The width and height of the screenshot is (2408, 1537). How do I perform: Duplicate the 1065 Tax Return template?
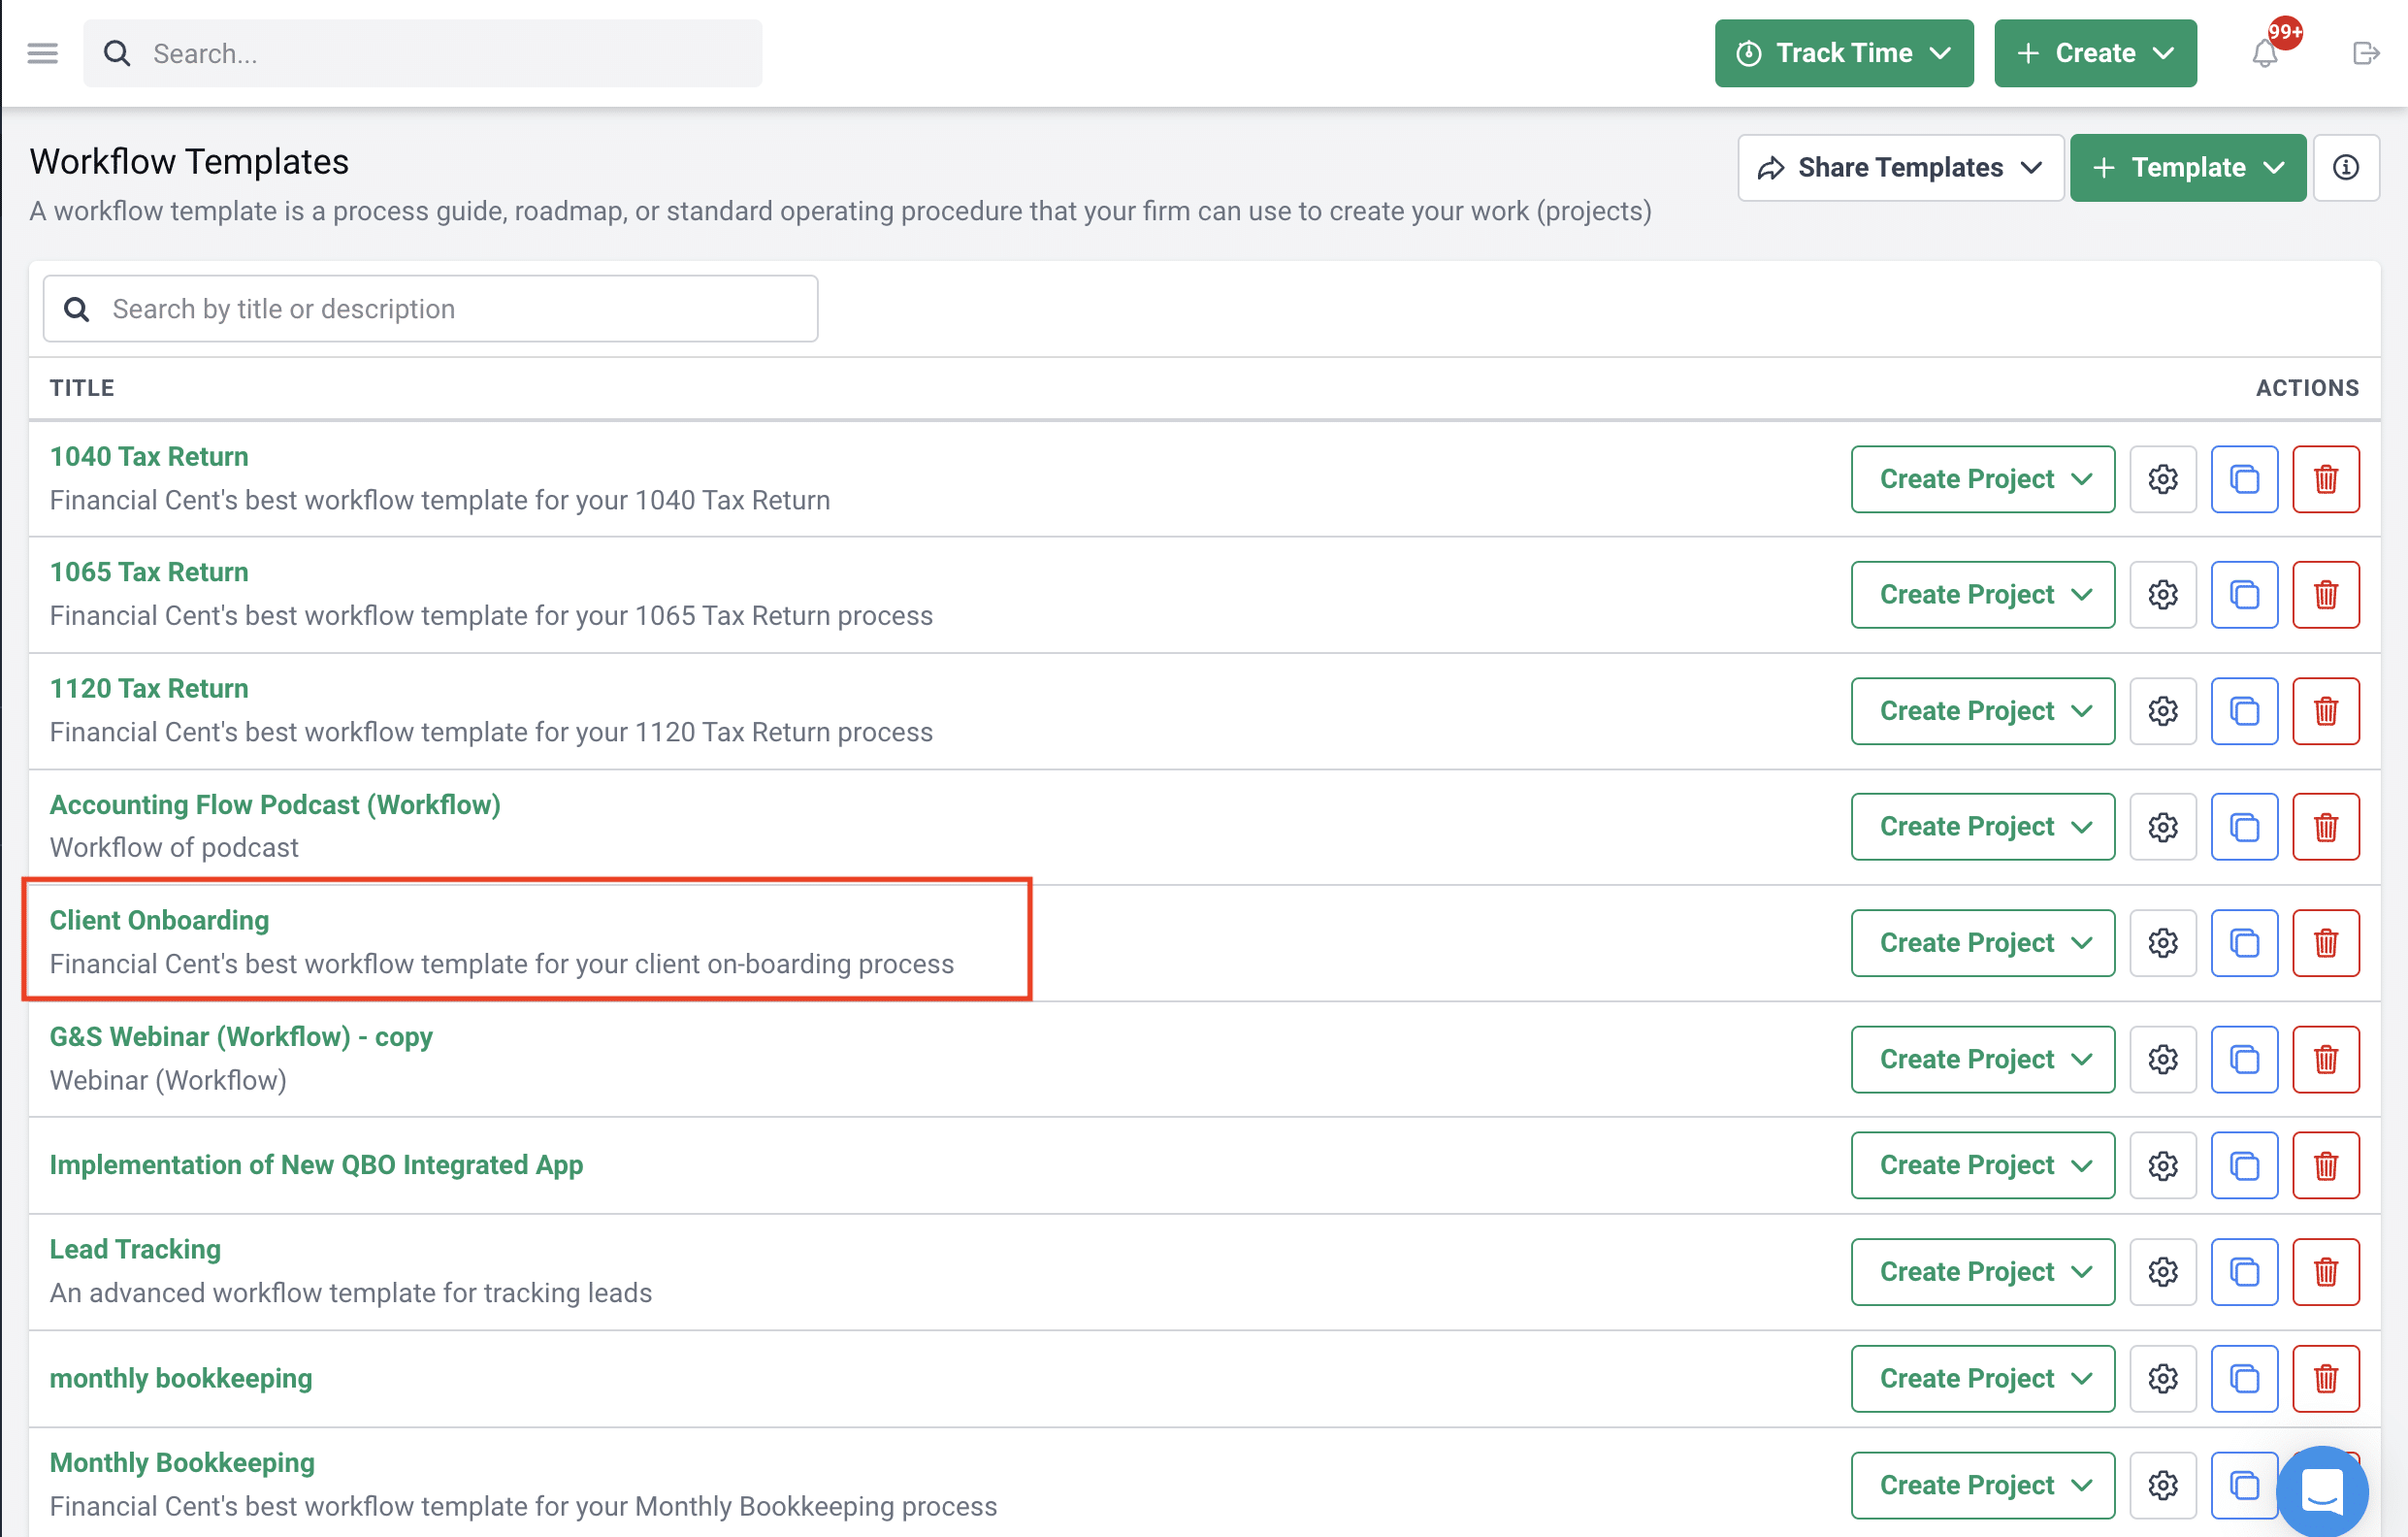[x=2244, y=595]
